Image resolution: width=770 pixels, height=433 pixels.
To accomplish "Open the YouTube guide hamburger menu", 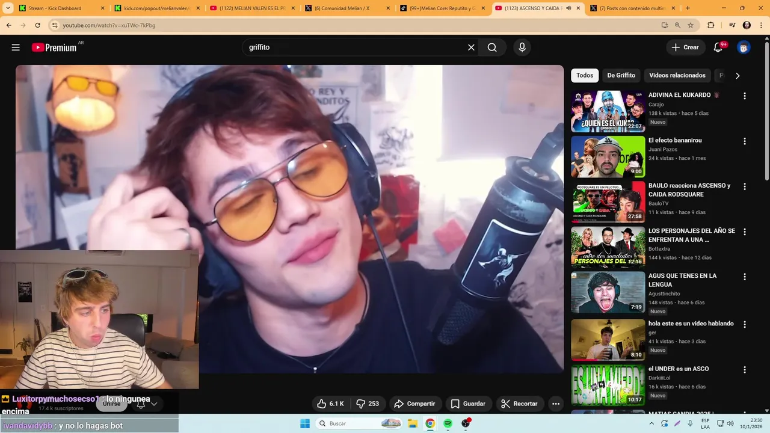I will coord(16,48).
